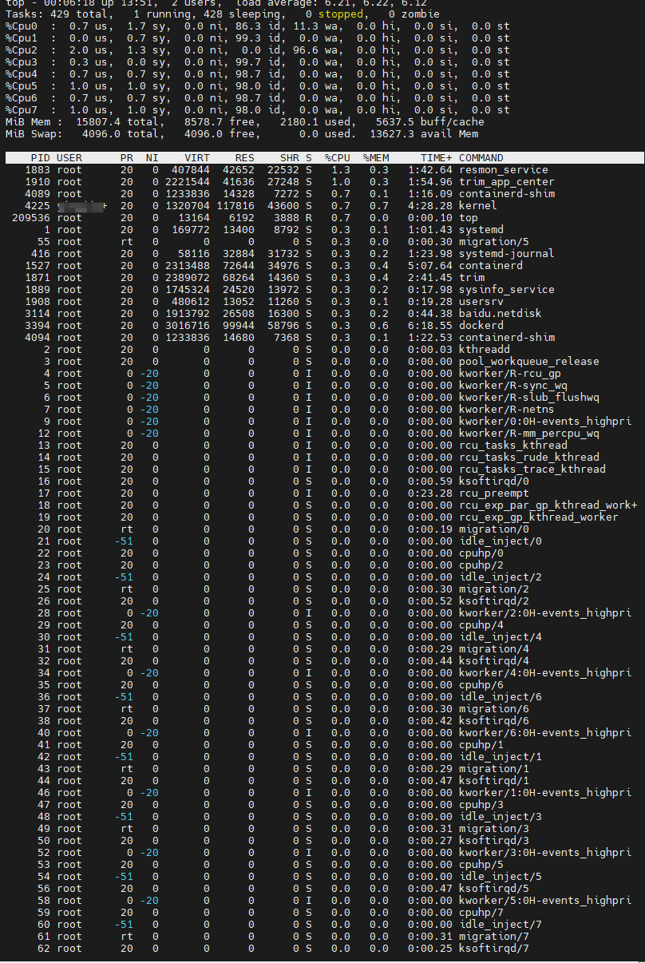Select the %MEM column header
Viewport: 645px width, 963px height.
[375, 158]
